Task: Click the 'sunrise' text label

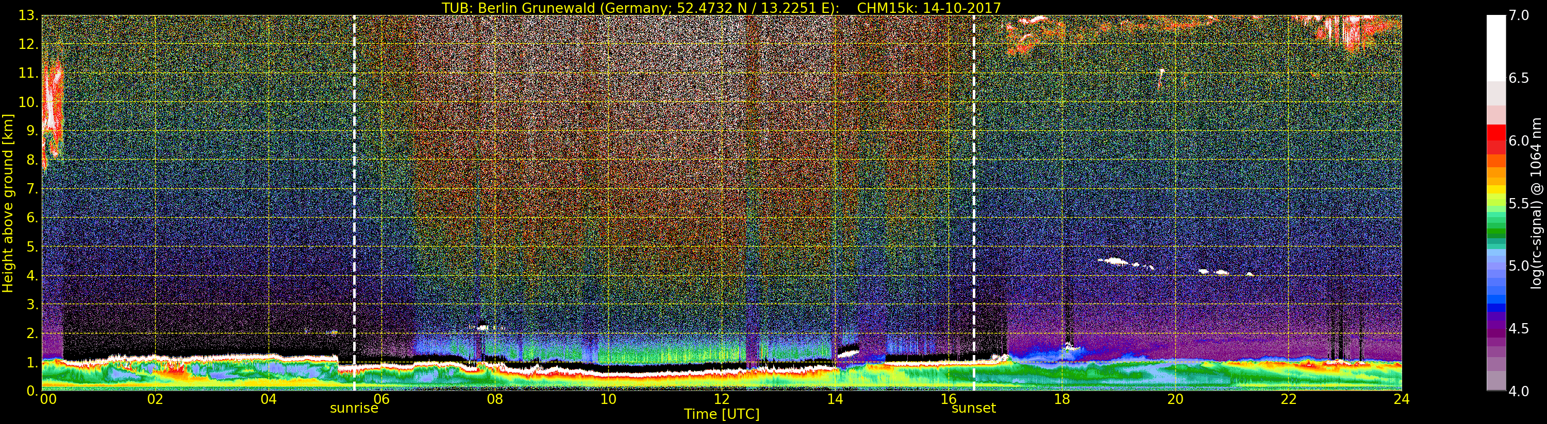Action: (354, 409)
